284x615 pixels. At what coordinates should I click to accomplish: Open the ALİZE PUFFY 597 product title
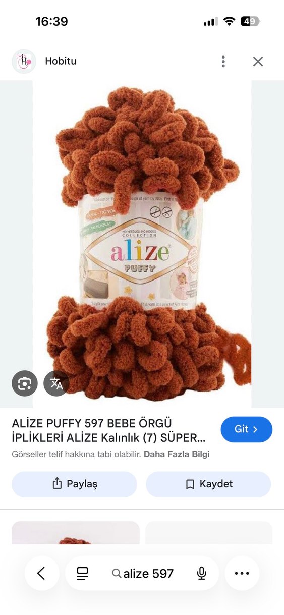click(108, 429)
